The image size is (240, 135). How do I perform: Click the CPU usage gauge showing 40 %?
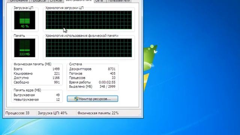pyautogui.click(x=25, y=20)
